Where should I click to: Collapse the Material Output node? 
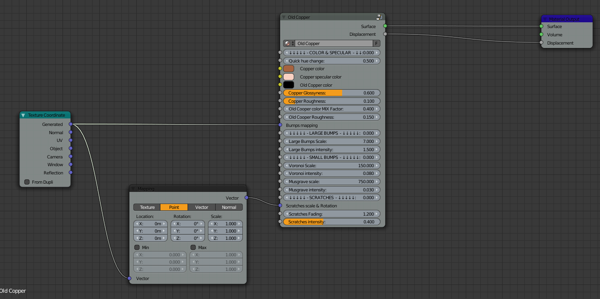545,19
